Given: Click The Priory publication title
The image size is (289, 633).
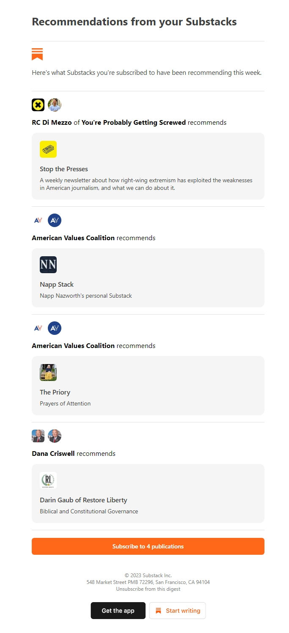Looking at the screenshot, I should point(55,392).
